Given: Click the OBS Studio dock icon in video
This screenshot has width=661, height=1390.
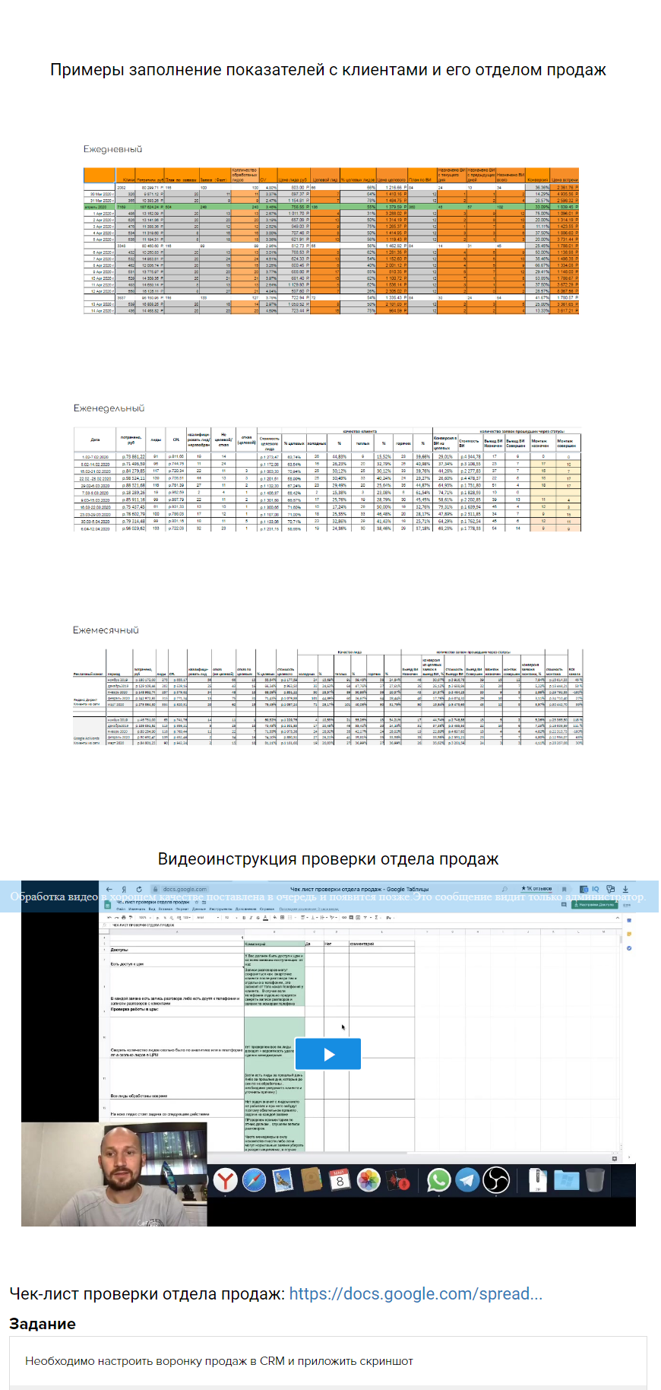Looking at the screenshot, I should pos(496,1180).
